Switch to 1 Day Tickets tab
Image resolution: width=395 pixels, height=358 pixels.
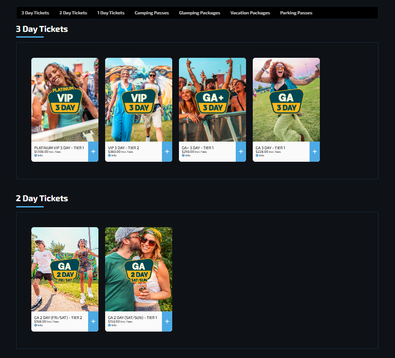click(x=111, y=13)
